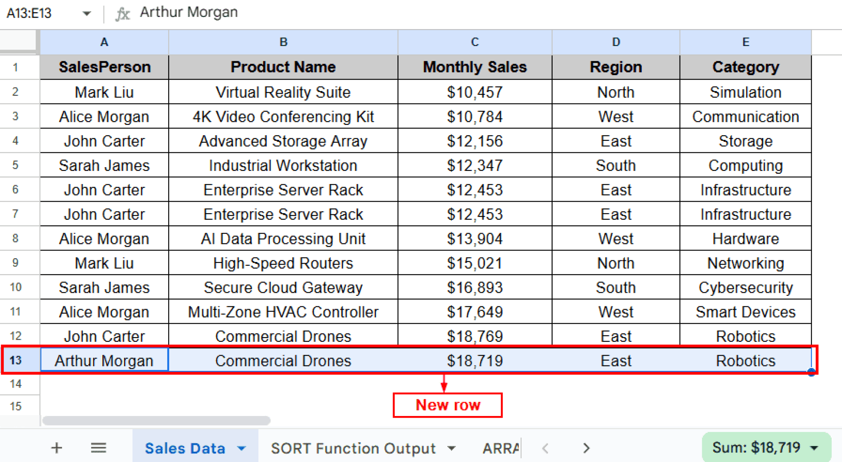
Task: Click the previous sheet tabs arrow
Action: click(x=545, y=448)
